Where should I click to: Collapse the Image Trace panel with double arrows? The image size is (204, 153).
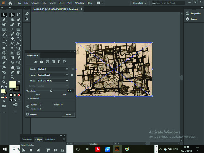[71, 51]
